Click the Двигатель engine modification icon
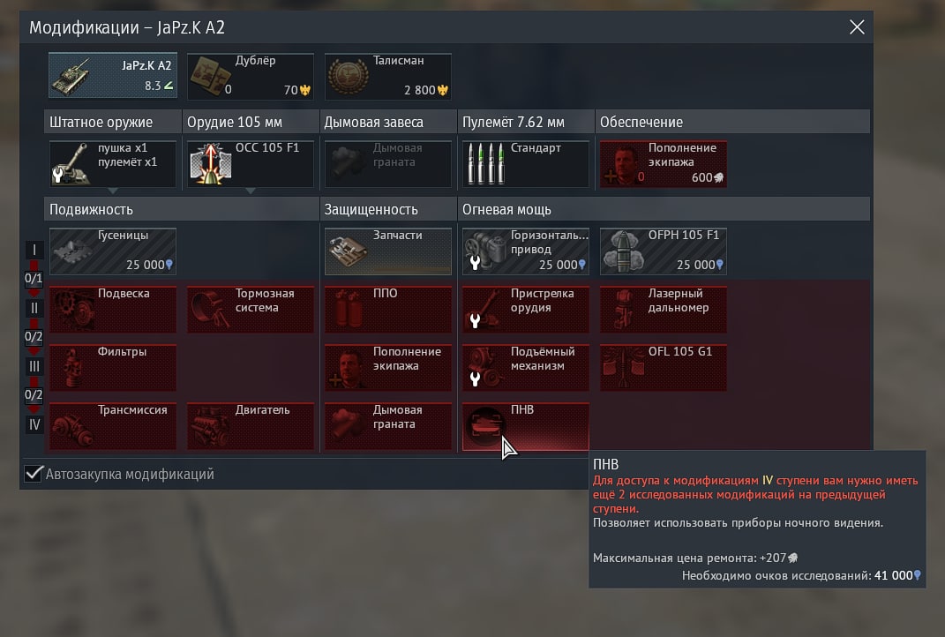This screenshot has width=945, height=637. pos(250,426)
